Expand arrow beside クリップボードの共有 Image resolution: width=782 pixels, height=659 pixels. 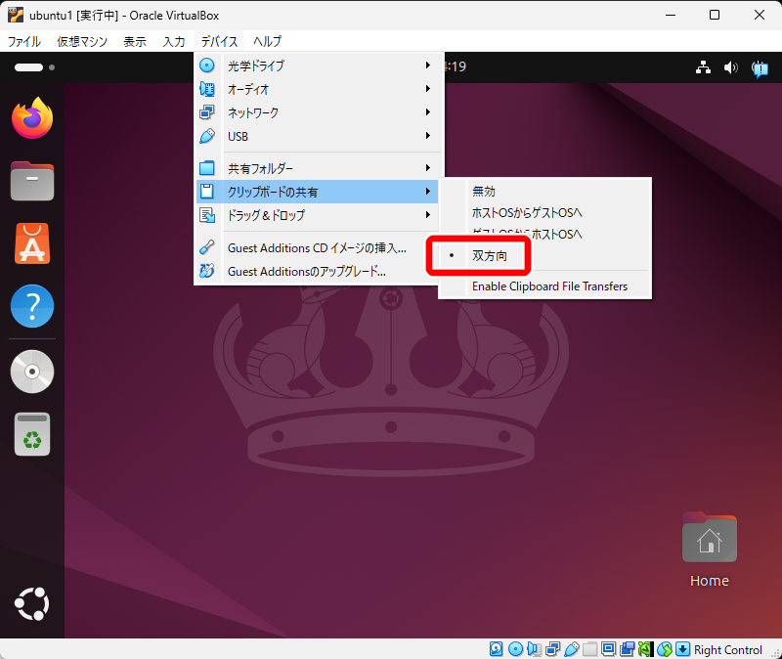(x=428, y=191)
